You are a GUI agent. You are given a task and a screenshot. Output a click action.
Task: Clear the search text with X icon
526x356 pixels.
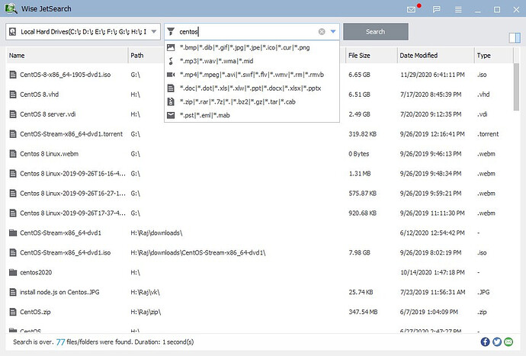322,31
